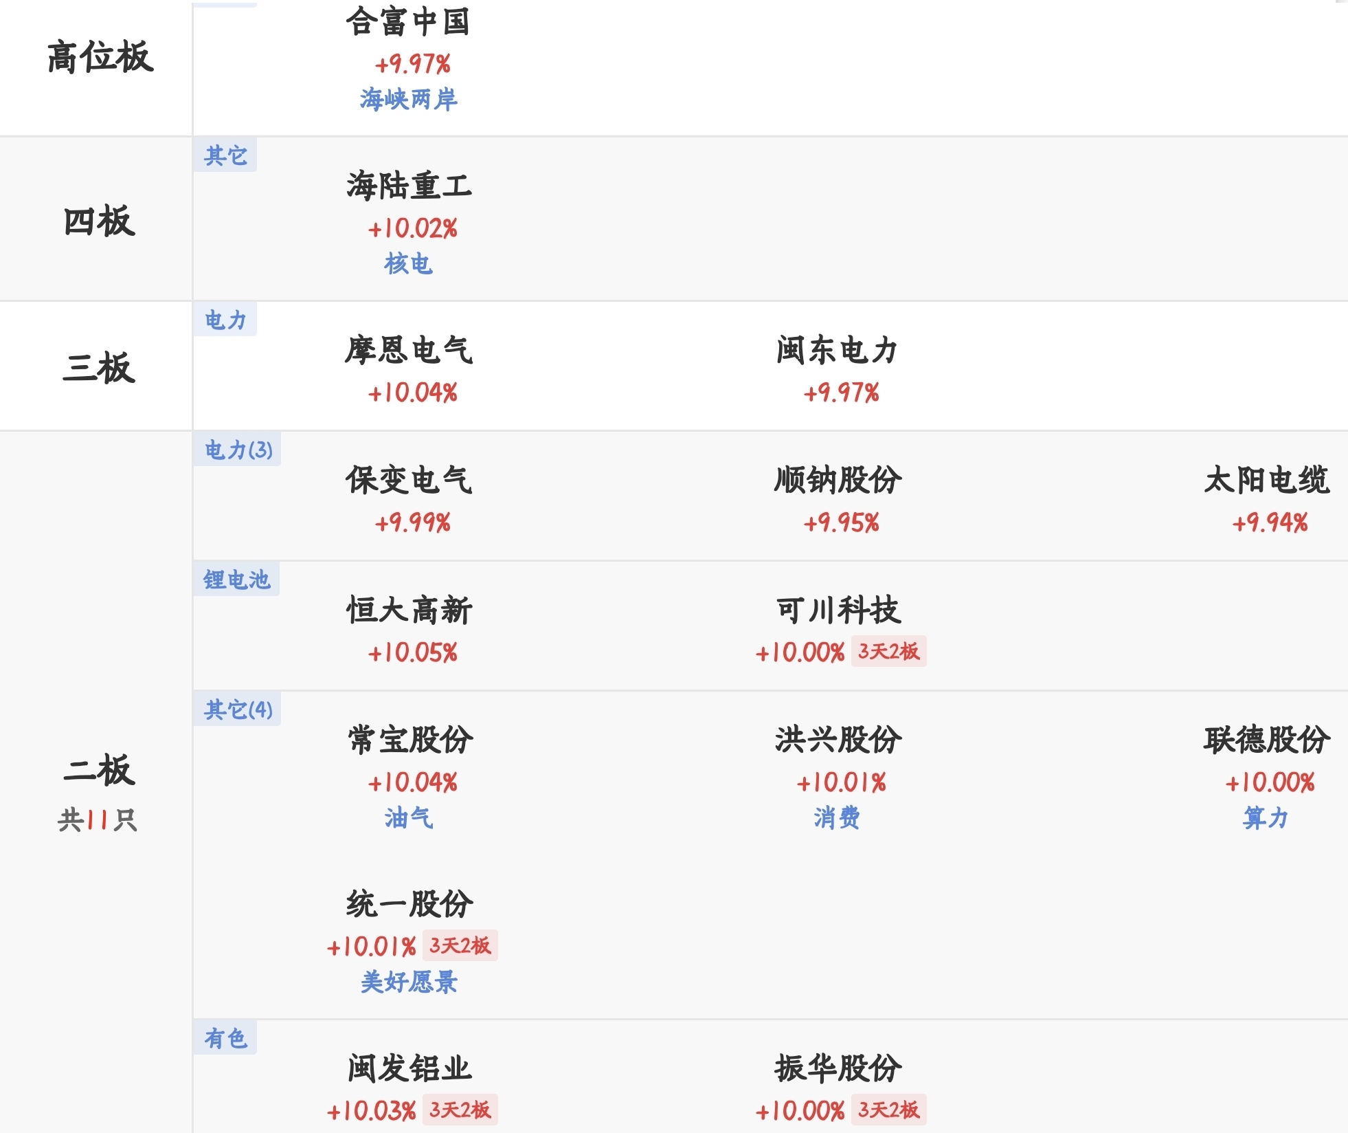
Task: Open 太阳电缆 stock entry
Action: click(1266, 481)
